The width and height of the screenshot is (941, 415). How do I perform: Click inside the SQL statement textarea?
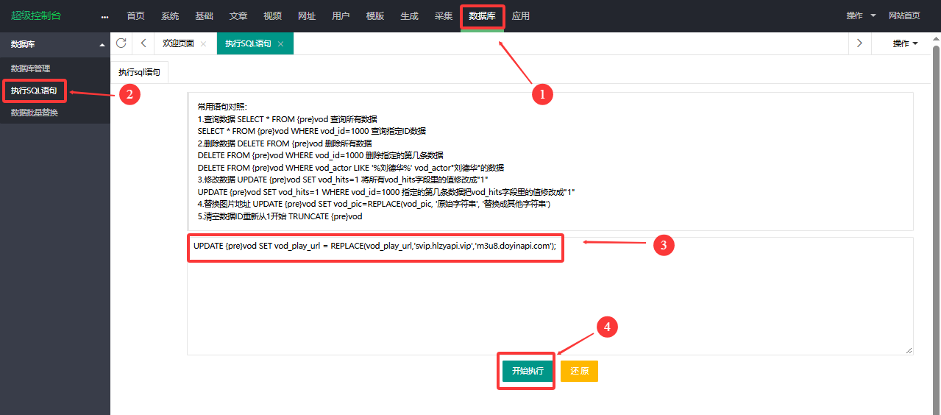pyautogui.click(x=550, y=296)
